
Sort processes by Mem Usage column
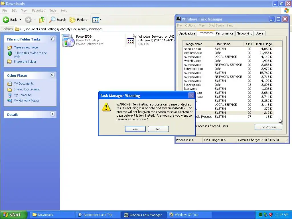click(x=264, y=44)
